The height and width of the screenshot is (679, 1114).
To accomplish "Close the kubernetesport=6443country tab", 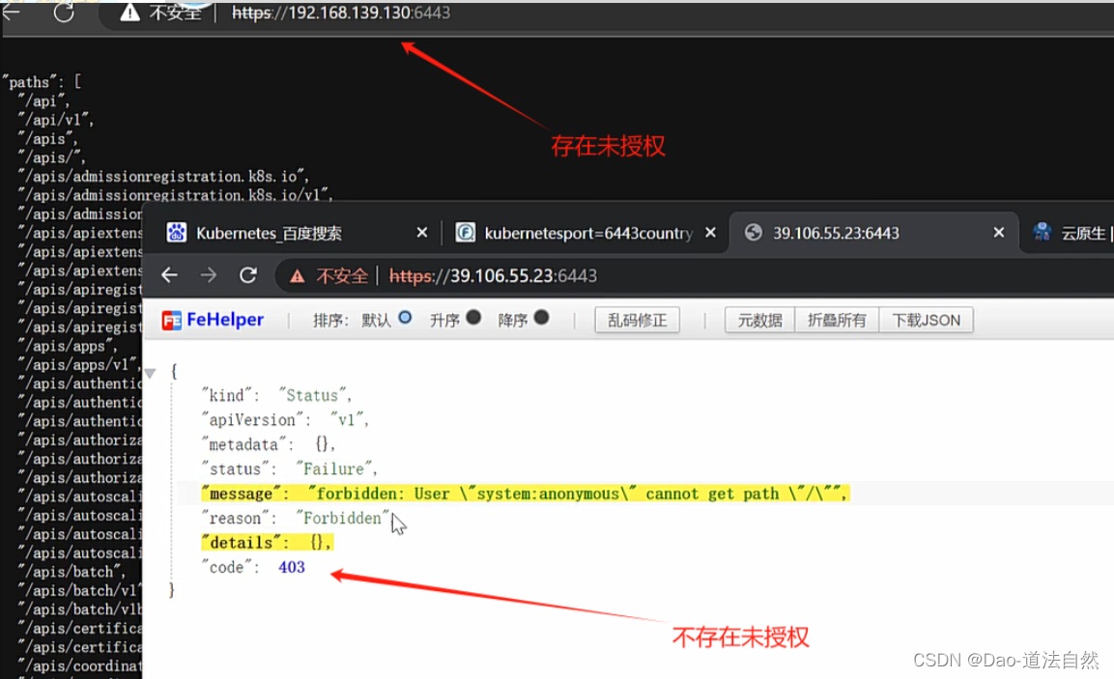I will (x=710, y=232).
